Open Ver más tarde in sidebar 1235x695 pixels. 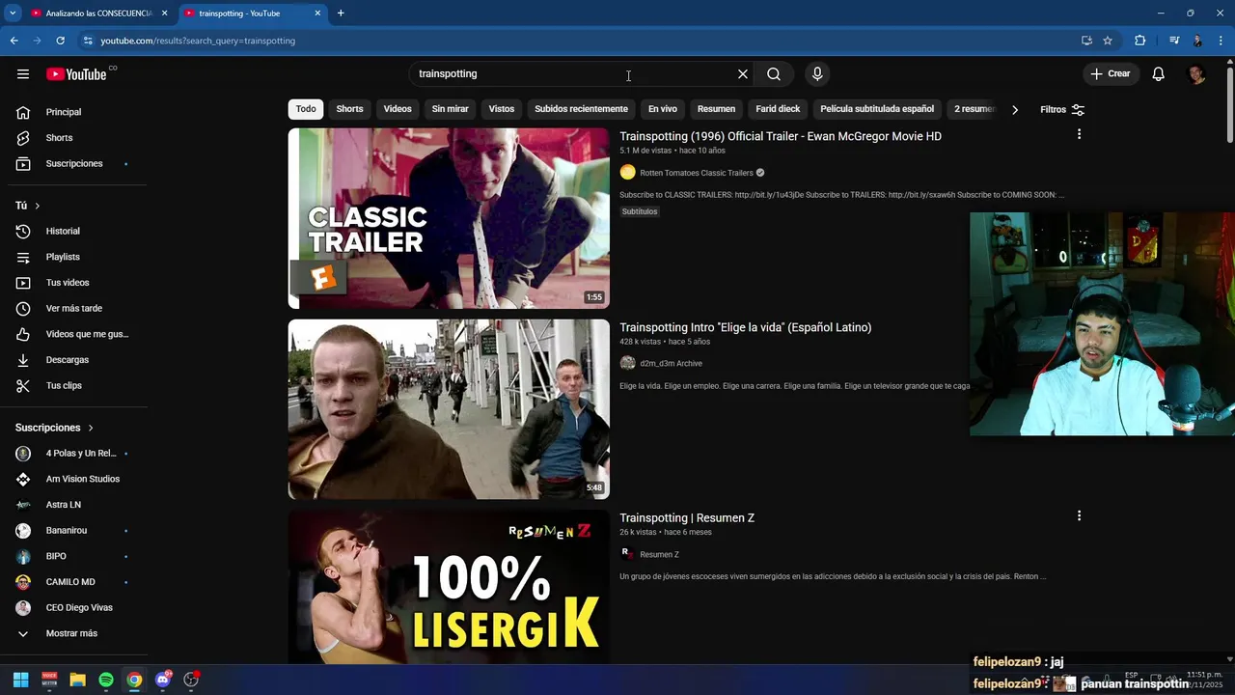(x=73, y=309)
